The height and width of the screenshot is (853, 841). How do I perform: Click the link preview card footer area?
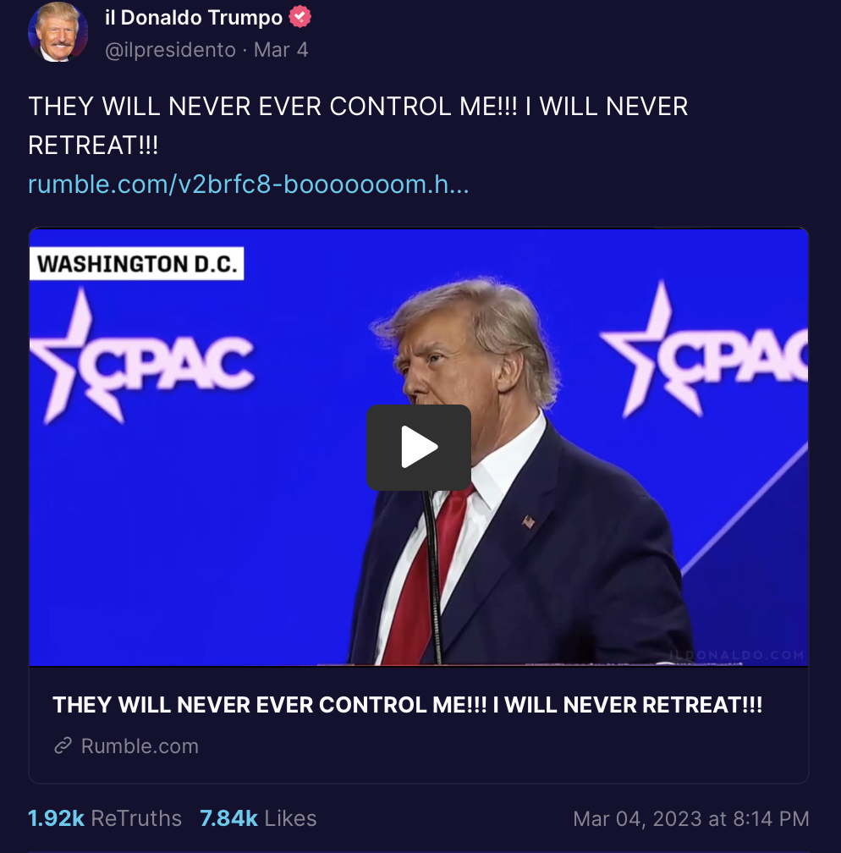point(418,724)
